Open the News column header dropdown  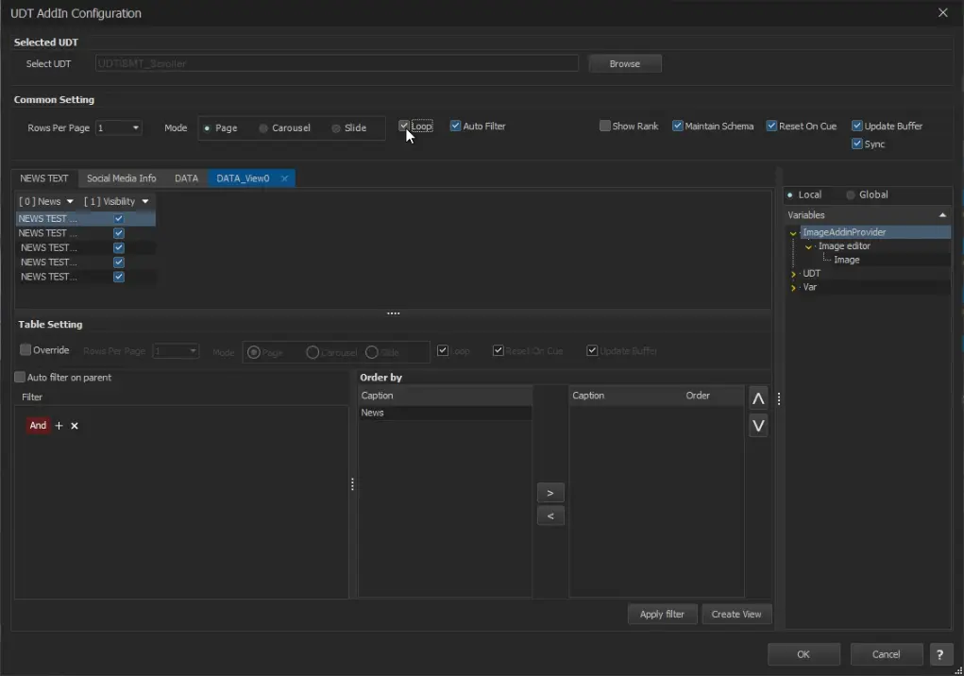tap(70, 201)
